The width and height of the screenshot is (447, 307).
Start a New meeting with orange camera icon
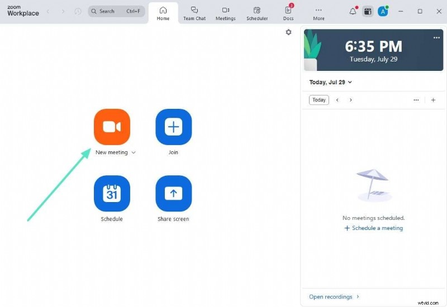[x=112, y=127]
